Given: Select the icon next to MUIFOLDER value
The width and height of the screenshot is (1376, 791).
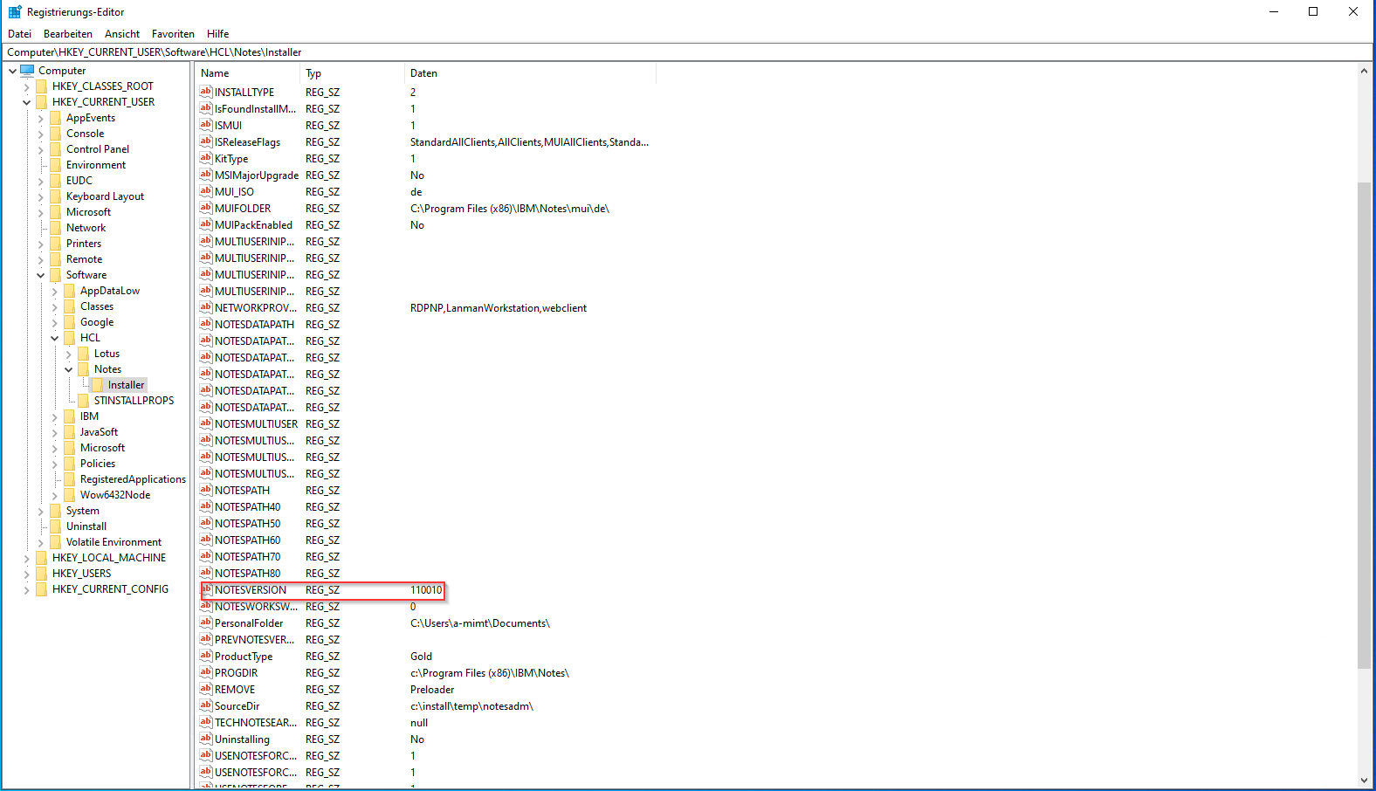Looking at the screenshot, I should [x=206, y=209].
